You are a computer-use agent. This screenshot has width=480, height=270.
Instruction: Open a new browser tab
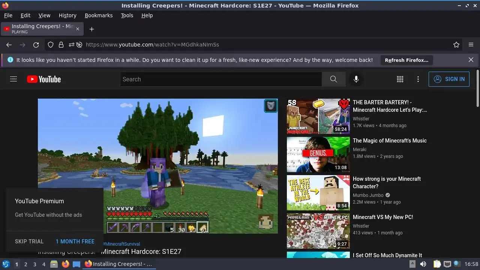91,29
